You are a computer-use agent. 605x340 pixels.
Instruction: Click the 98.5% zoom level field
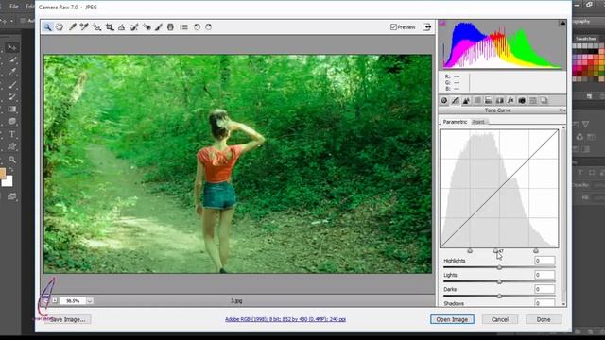(73, 300)
